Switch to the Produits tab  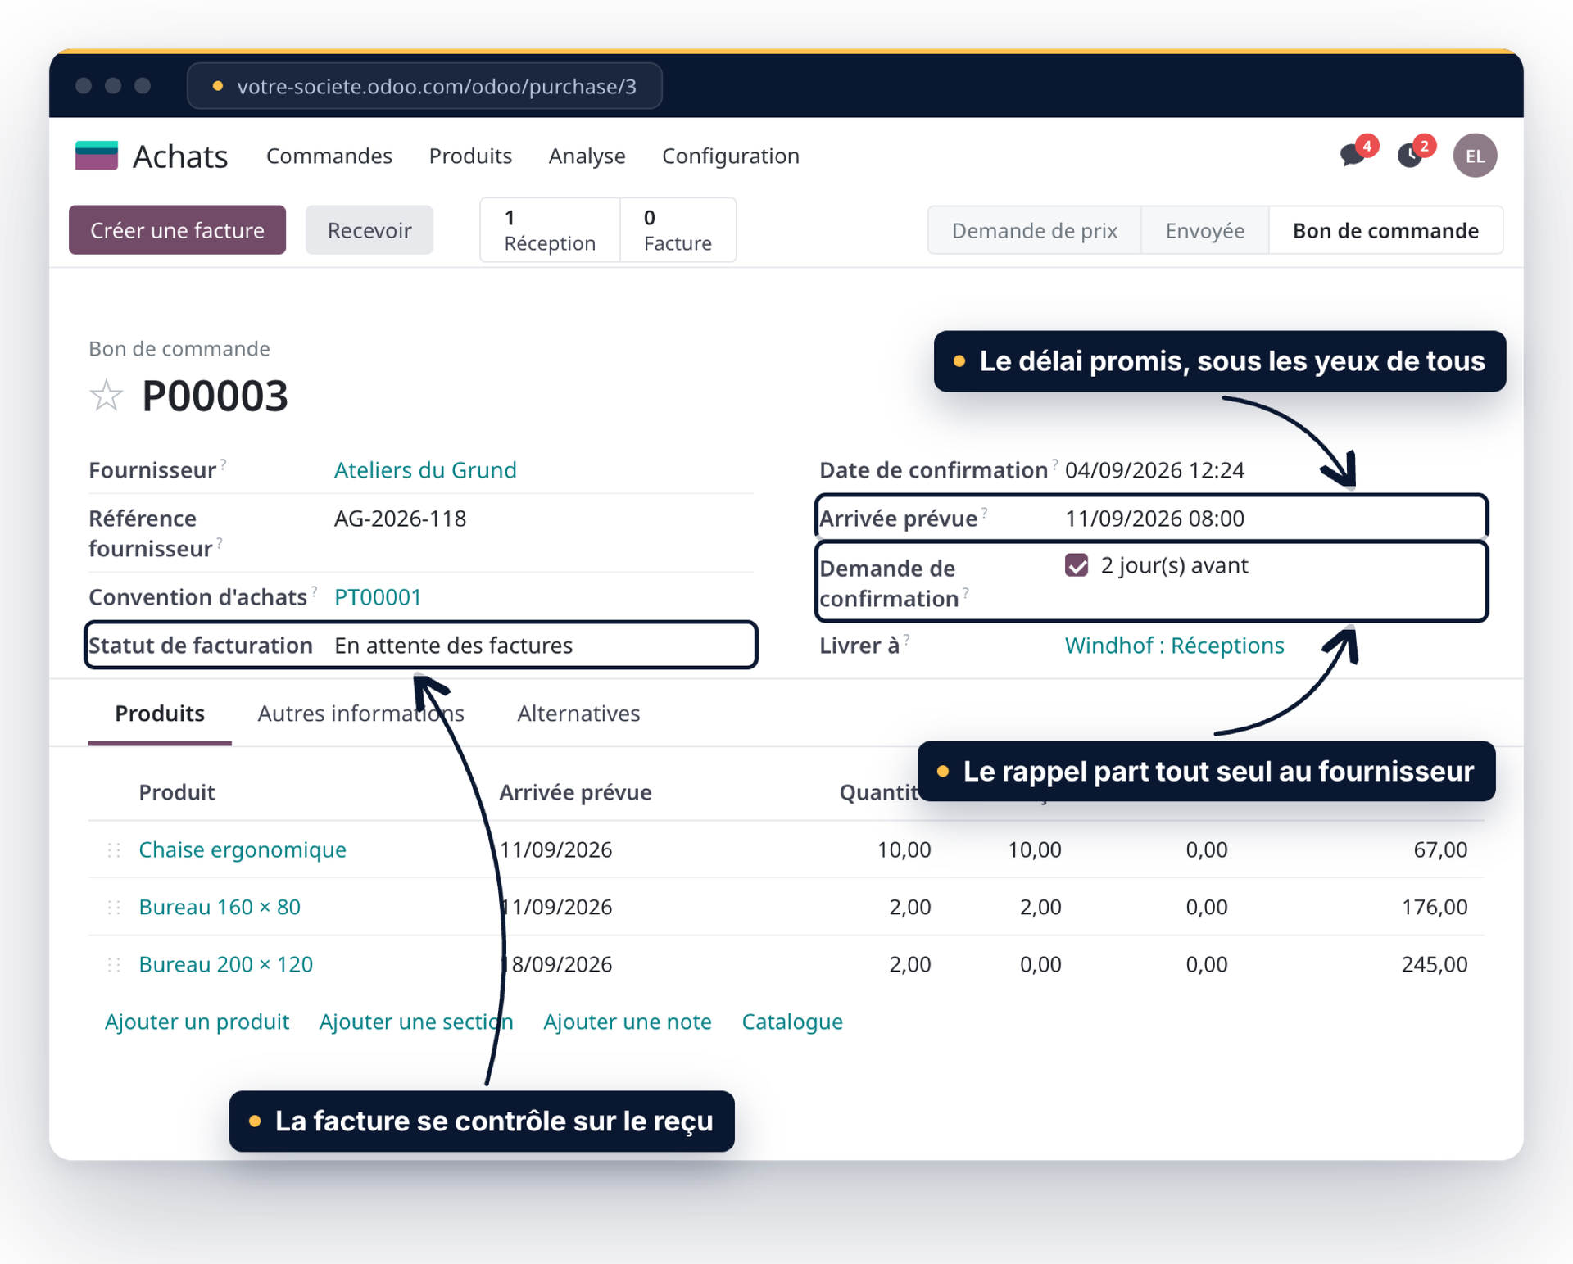tap(160, 714)
